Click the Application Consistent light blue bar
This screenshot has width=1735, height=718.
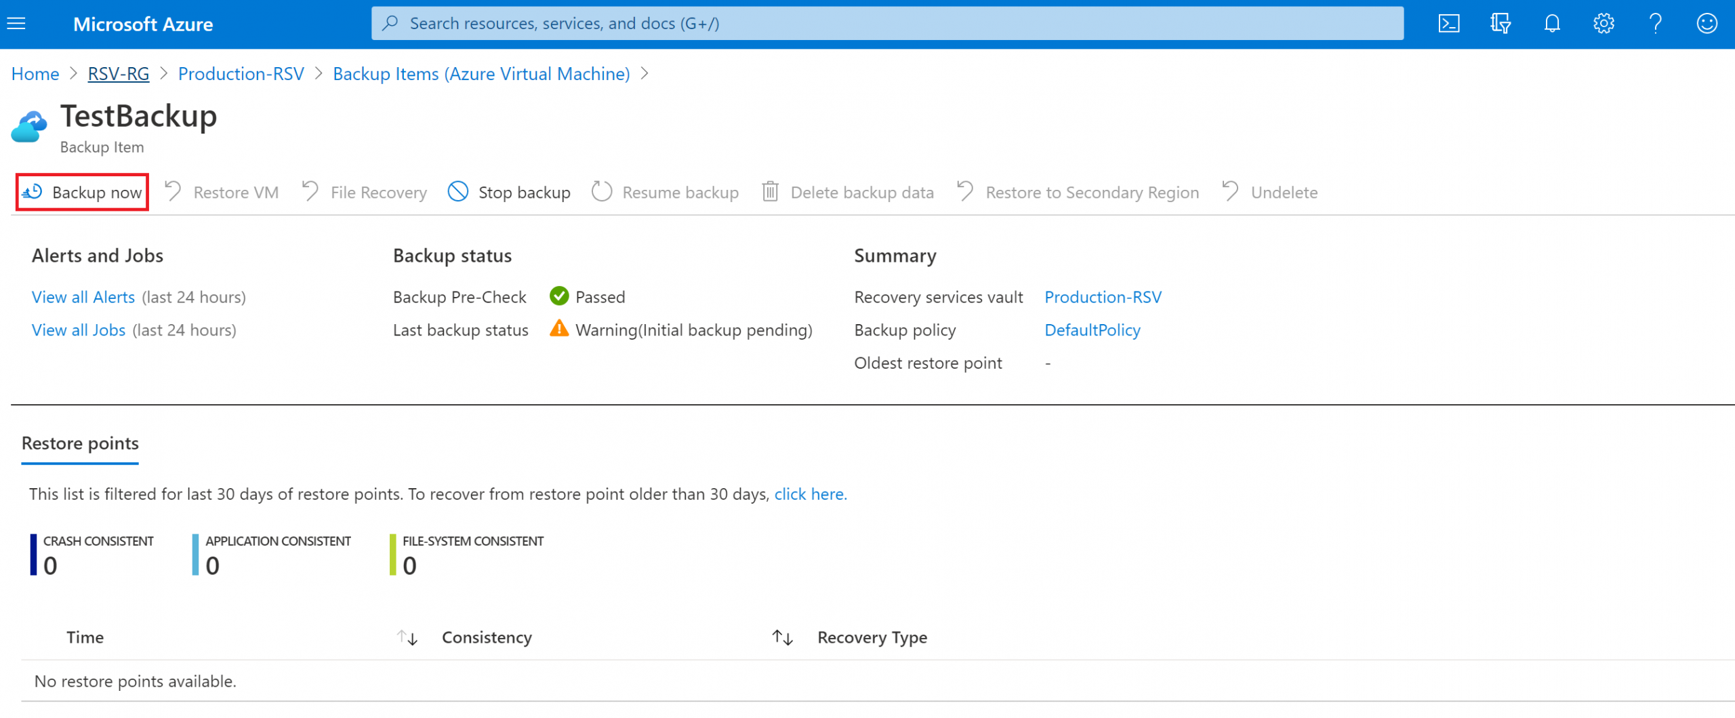click(x=195, y=555)
